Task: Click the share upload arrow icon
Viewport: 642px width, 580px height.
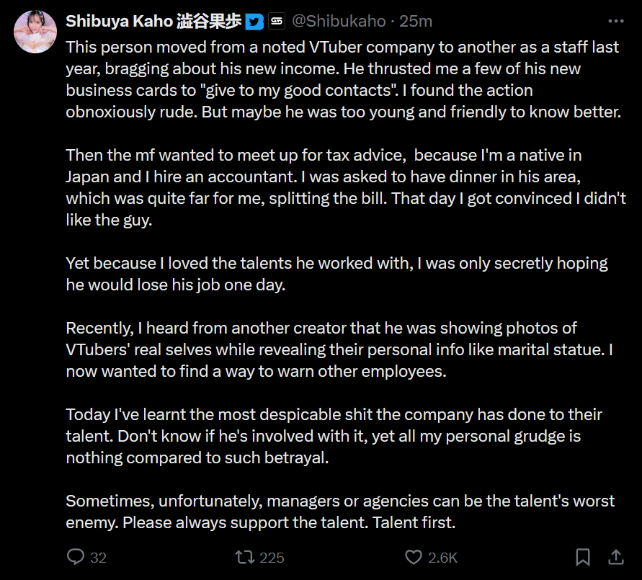Action: [617, 557]
